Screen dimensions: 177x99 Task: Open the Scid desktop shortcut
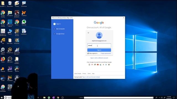pos(3,41)
